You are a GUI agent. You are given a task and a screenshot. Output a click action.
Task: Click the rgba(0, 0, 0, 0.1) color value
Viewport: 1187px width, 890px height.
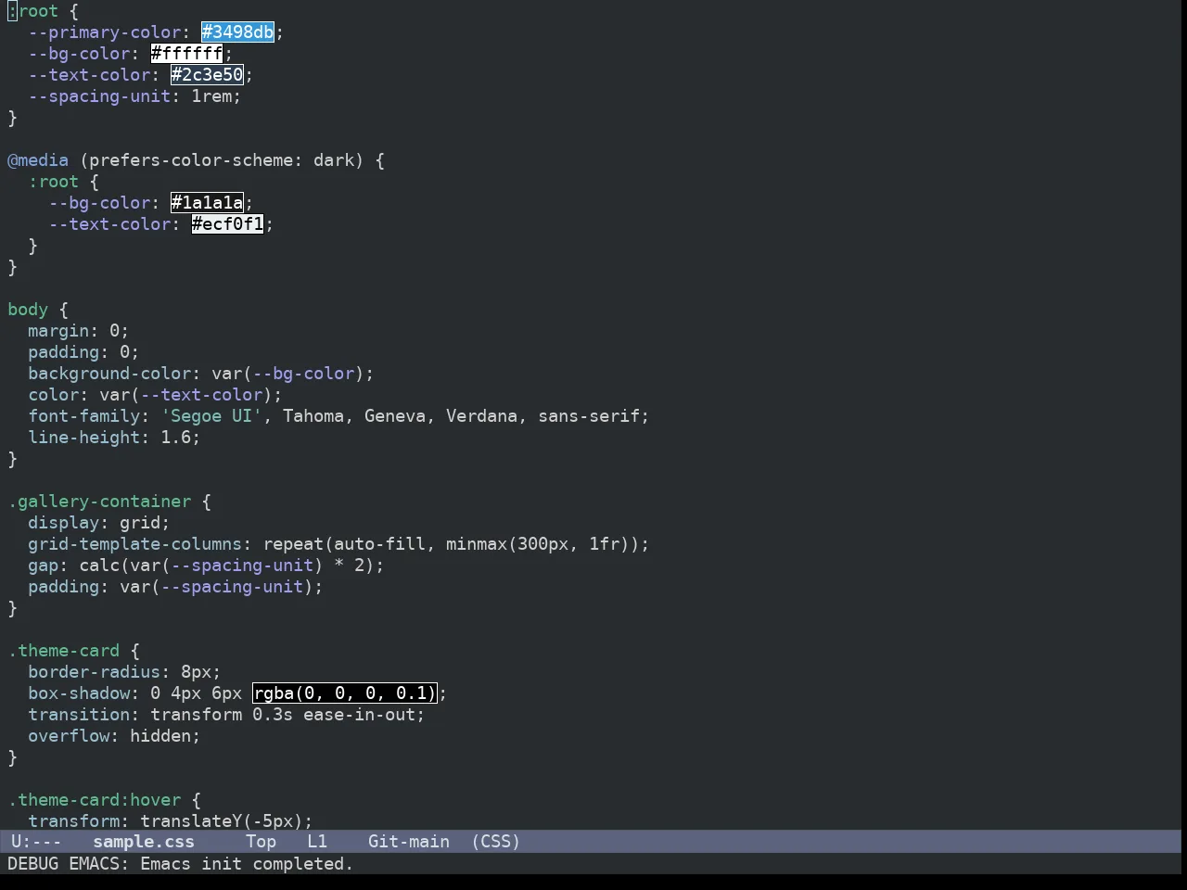(344, 693)
